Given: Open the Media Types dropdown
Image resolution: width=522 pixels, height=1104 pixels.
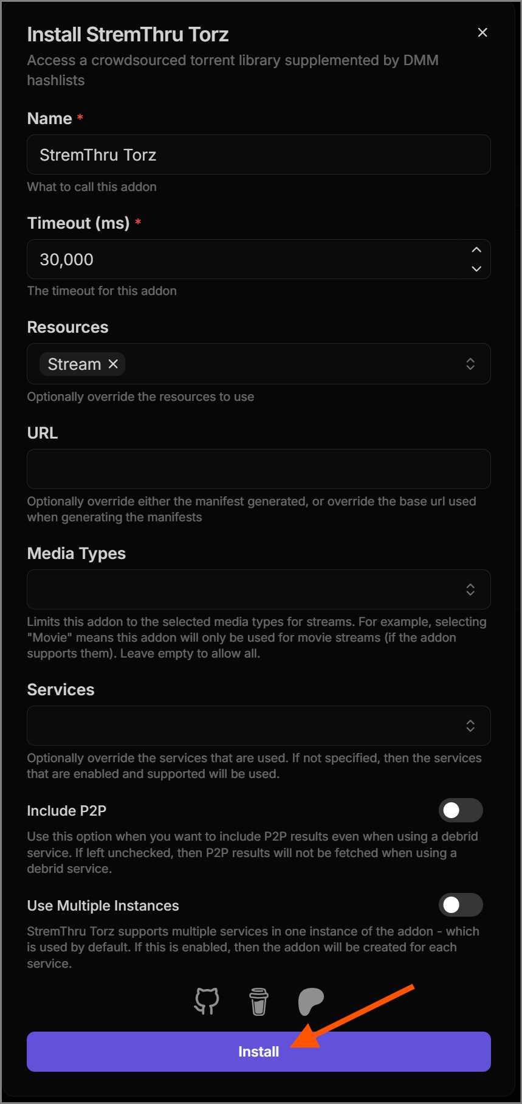Looking at the screenshot, I should coord(259,589).
